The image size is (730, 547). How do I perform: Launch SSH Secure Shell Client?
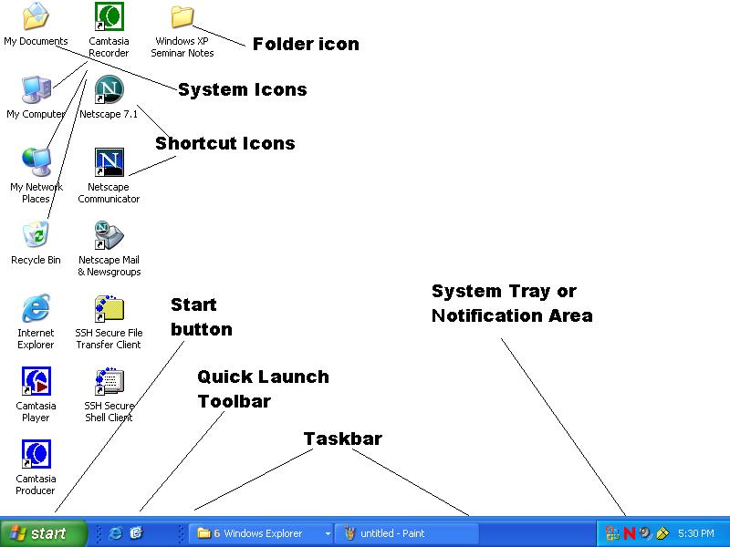coord(109,382)
